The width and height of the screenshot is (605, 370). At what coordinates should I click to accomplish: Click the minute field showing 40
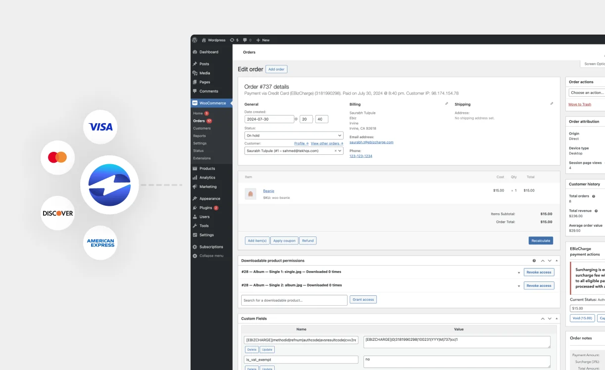[x=322, y=119]
